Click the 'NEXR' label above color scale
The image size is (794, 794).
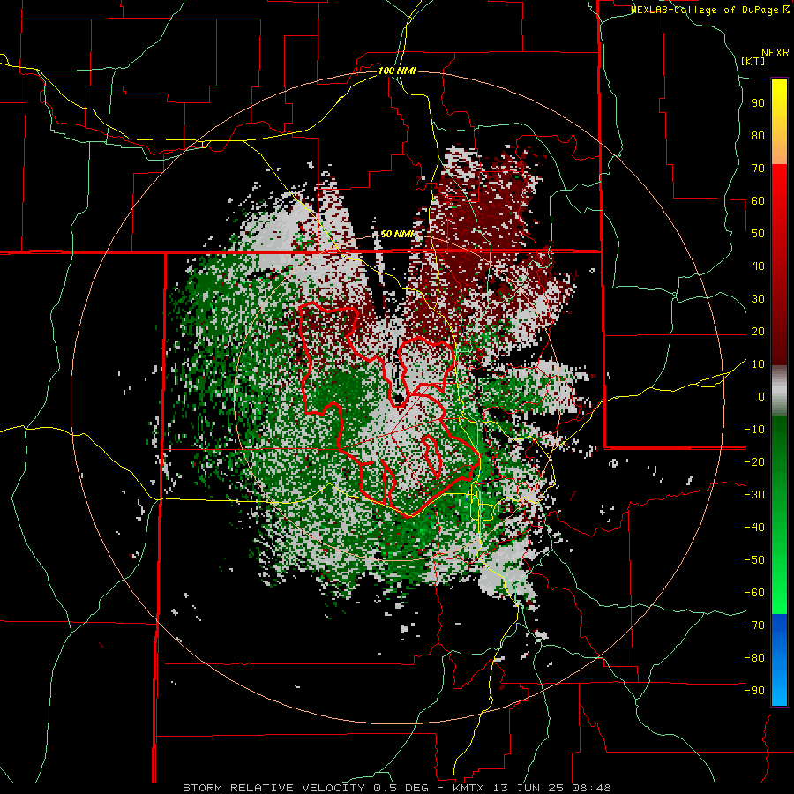point(775,53)
